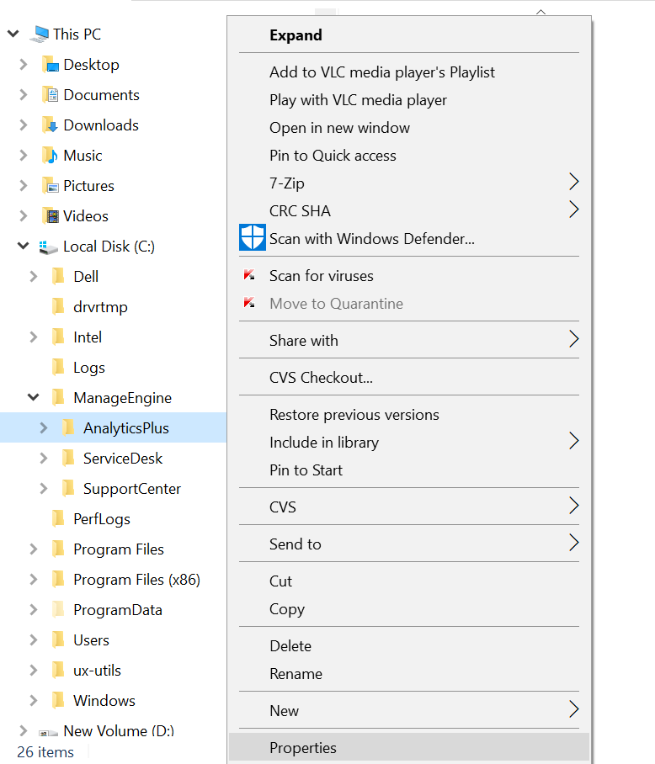Expand the Program Files folder node
This screenshot has height=764, width=655.
[34, 549]
